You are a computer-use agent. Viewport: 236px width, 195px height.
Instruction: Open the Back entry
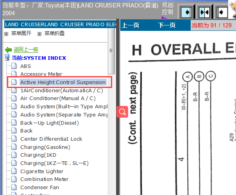pos(26,131)
